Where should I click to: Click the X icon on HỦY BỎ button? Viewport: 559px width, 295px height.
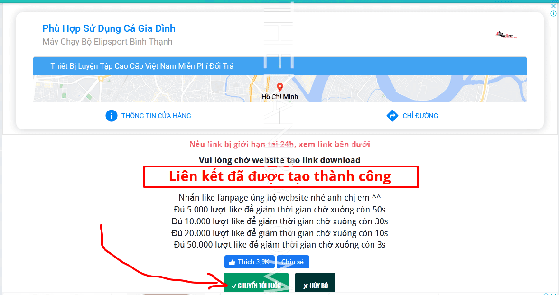pos(306,286)
